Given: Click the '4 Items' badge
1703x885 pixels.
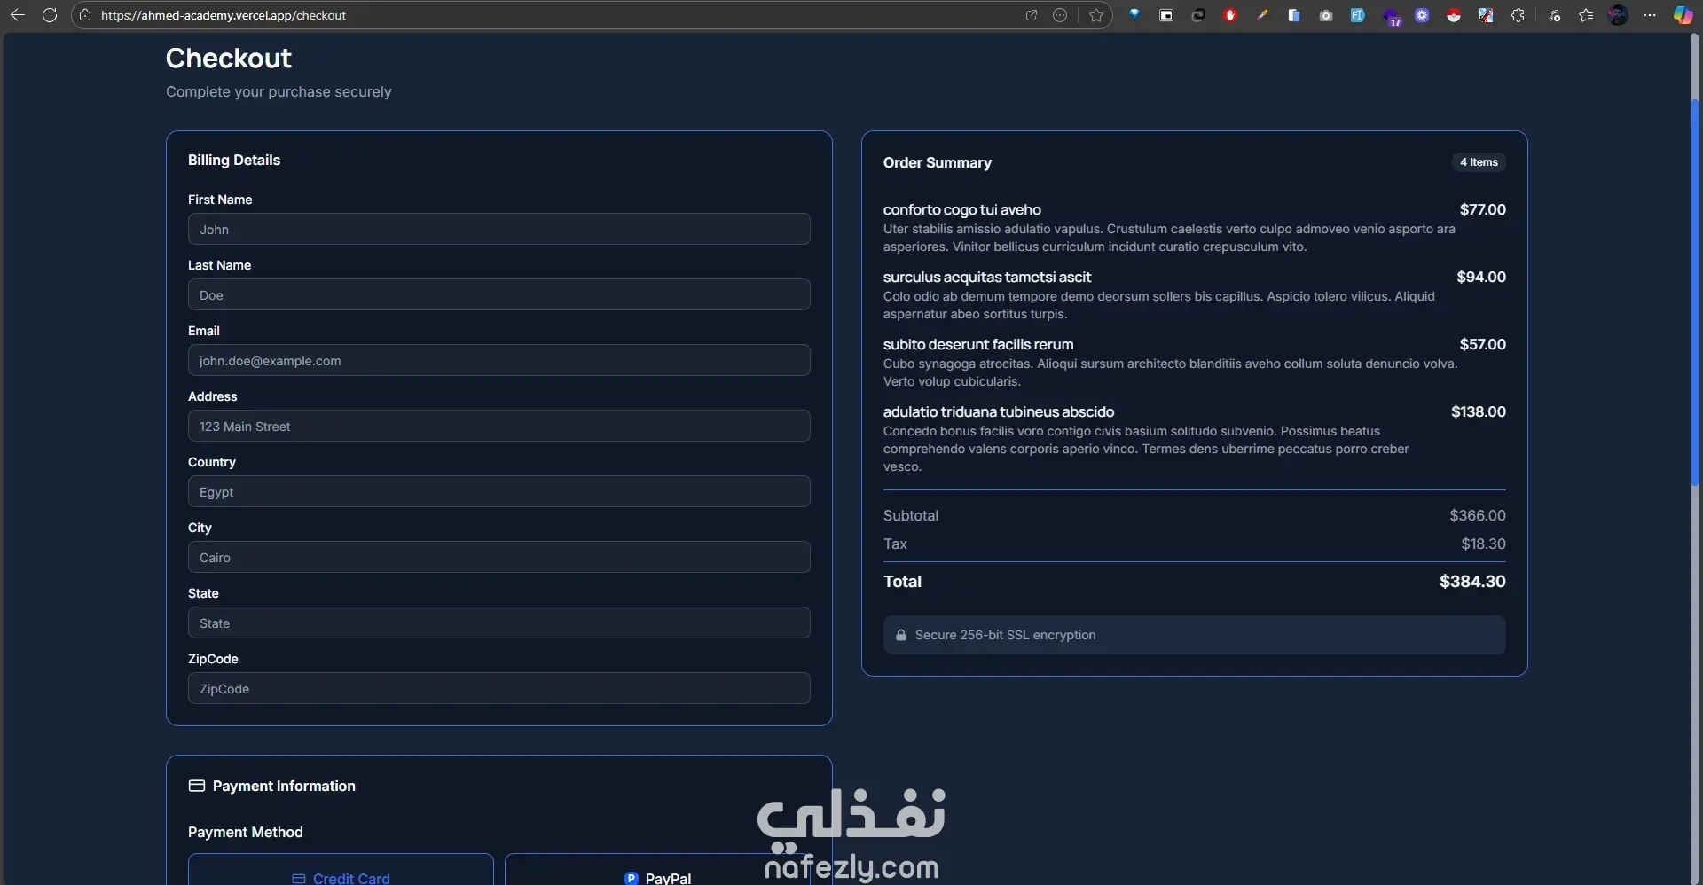Looking at the screenshot, I should tap(1479, 162).
